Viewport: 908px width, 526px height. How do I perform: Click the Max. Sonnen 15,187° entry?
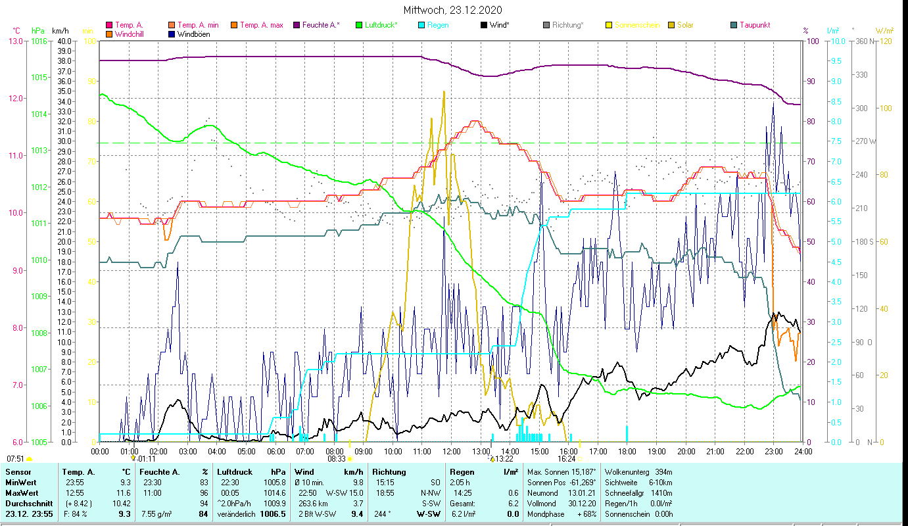pos(562,471)
